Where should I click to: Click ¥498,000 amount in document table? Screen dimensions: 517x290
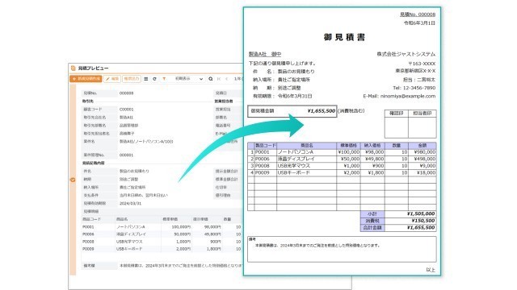pos(424,159)
